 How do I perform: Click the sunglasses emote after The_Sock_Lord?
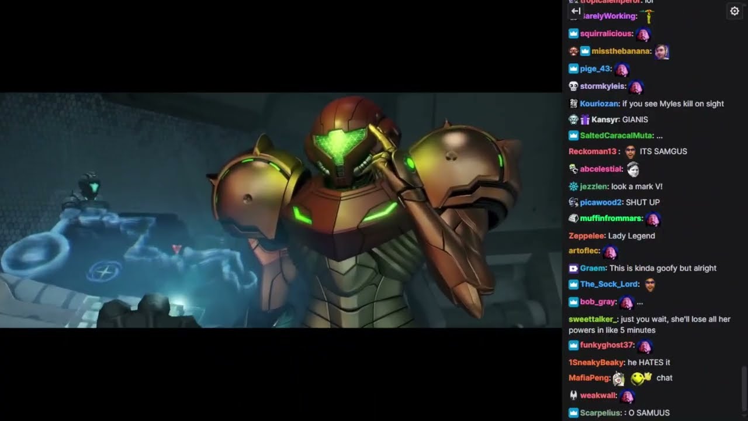click(x=649, y=285)
